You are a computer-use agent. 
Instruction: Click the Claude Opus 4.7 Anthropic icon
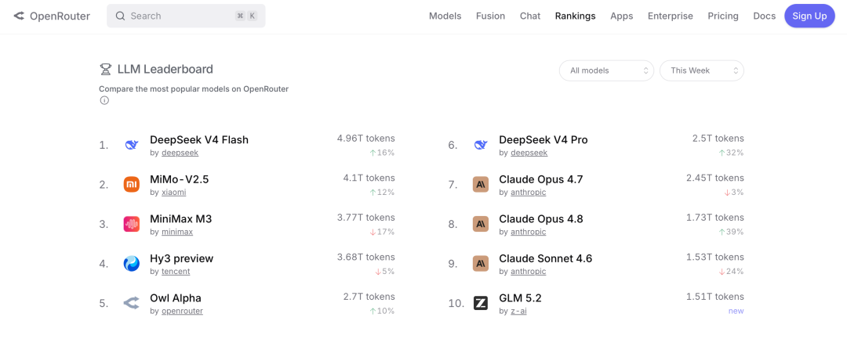pos(480,184)
